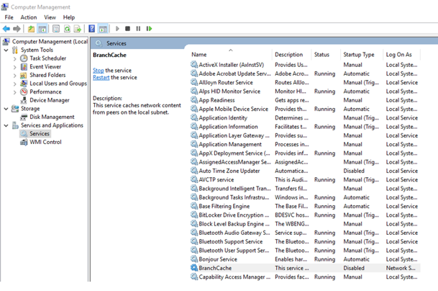The width and height of the screenshot is (438, 291).
Task: Sort services by the Name column header
Action: point(229,55)
